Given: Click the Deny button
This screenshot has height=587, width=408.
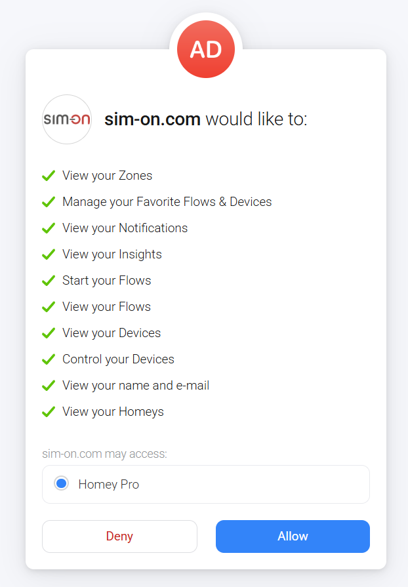Looking at the screenshot, I should tap(119, 536).
